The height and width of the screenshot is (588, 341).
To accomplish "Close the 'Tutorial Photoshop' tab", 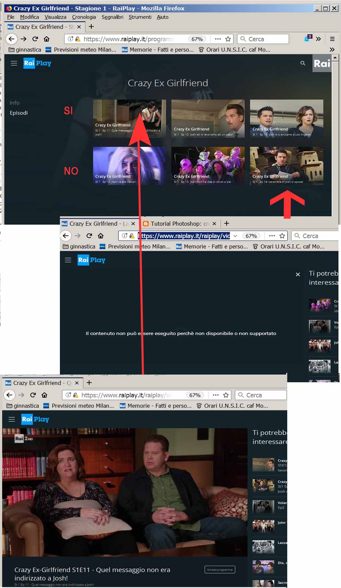I will (214, 224).
